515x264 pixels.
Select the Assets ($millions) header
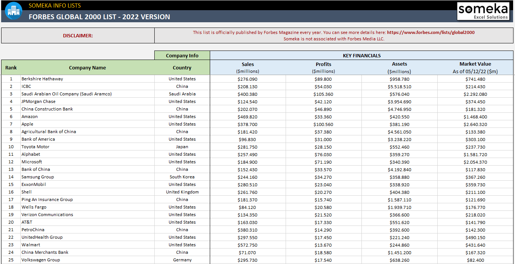[x=399, y=67]
